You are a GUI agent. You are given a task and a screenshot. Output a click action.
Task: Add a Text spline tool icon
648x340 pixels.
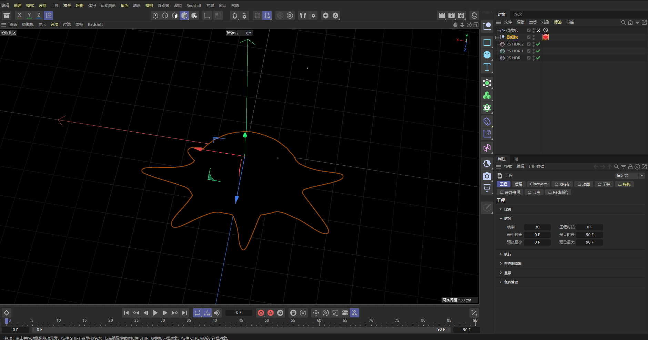tap(487, 67)
